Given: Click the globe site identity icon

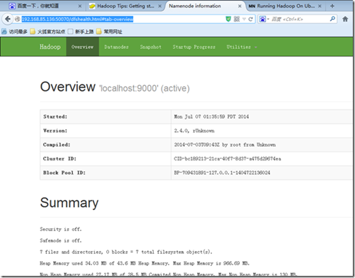Looking at the screenshot, I should click(x=17, y=19).
